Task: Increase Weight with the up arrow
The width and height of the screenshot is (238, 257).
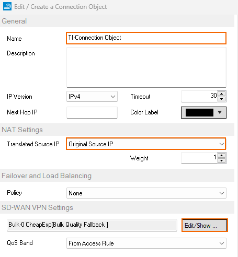Action: pos(222,156)
